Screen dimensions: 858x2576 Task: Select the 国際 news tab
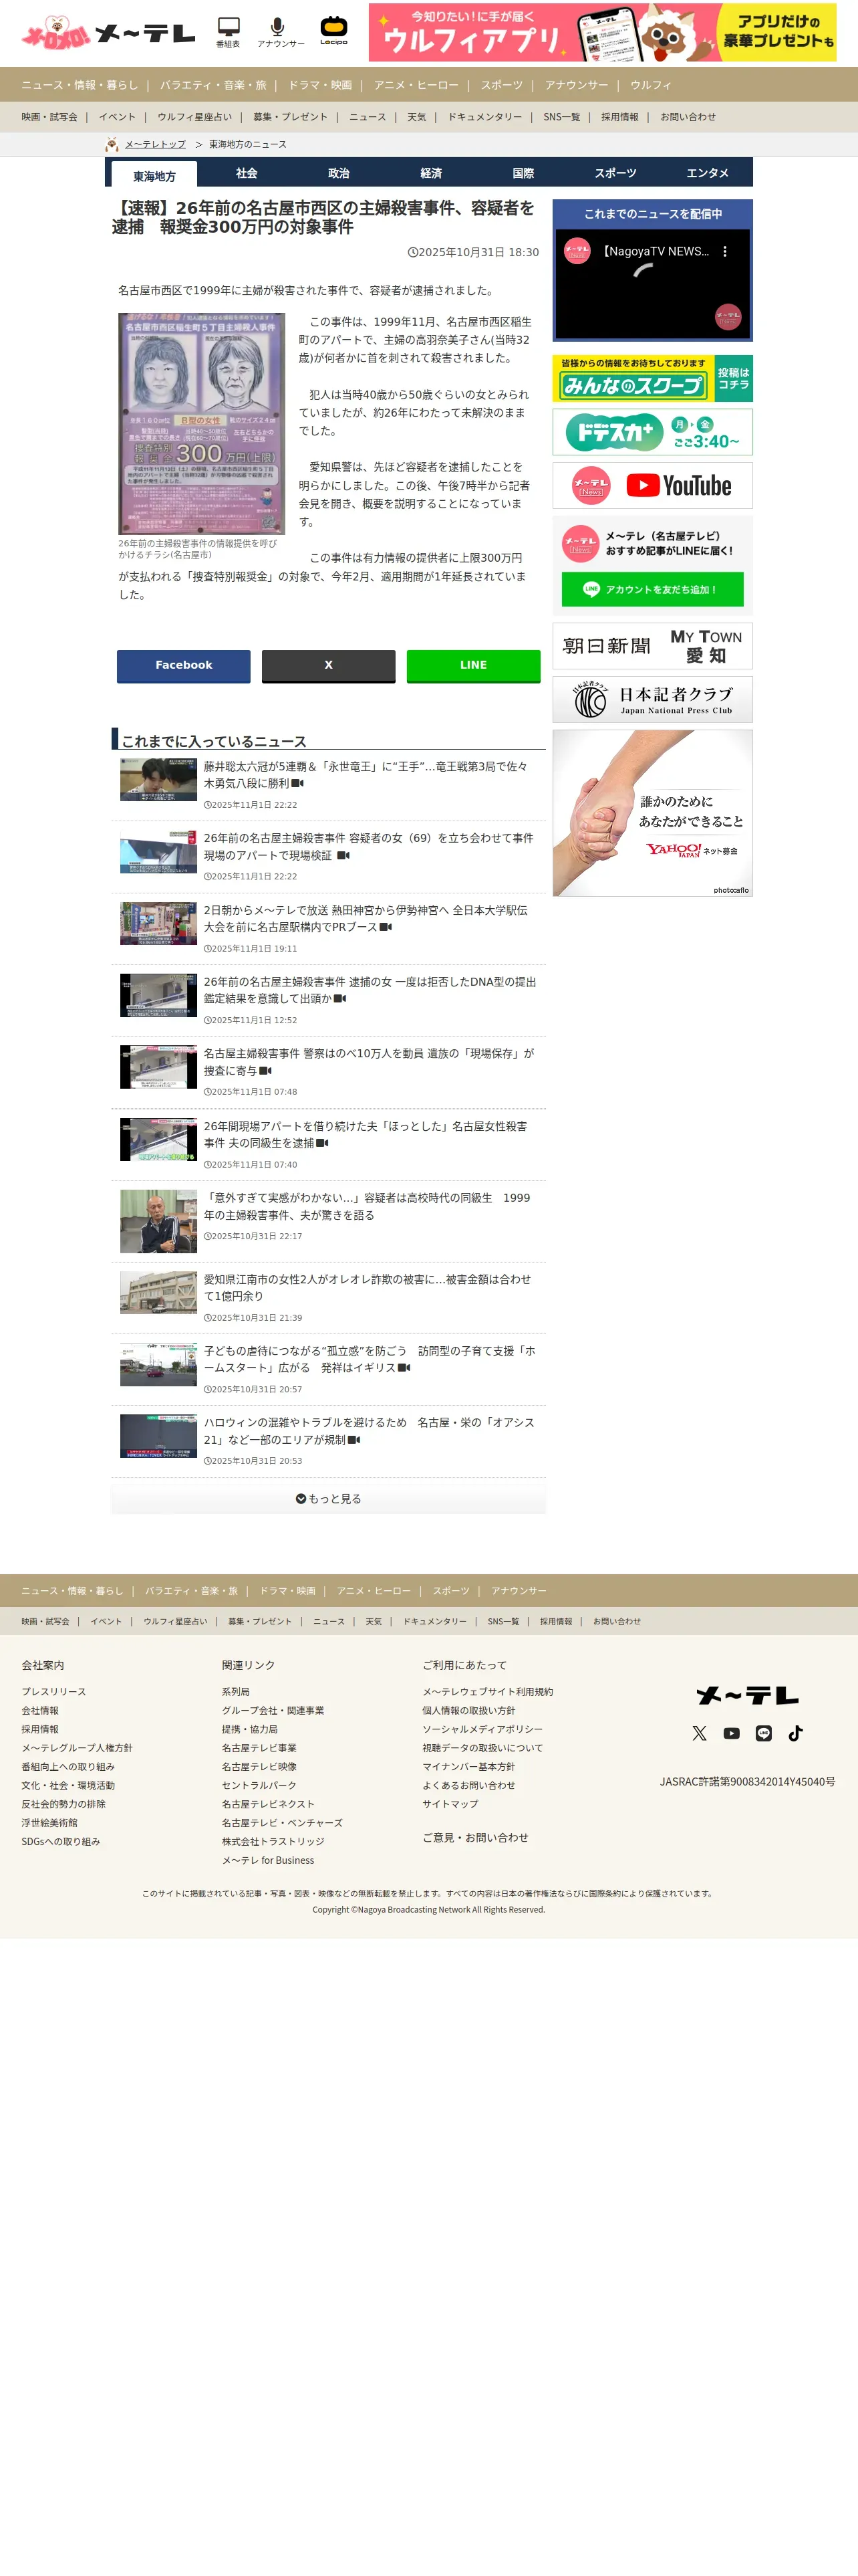coord(523,173)
